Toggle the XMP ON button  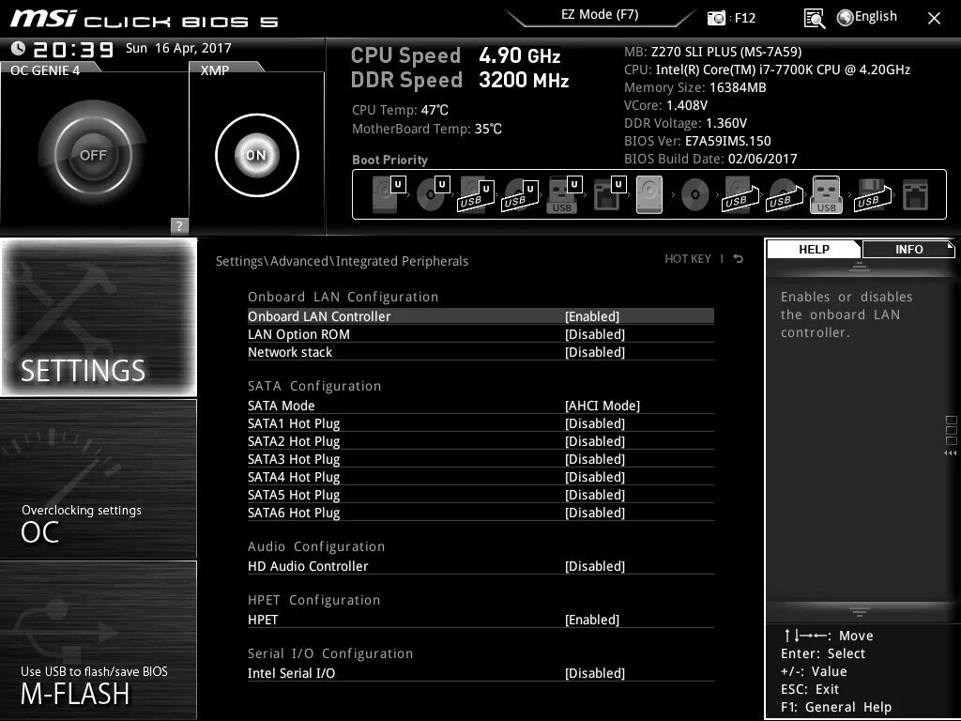[x=257, y=155]
